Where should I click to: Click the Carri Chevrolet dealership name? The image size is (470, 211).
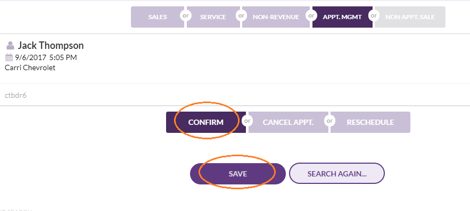(x=30, y=67)
